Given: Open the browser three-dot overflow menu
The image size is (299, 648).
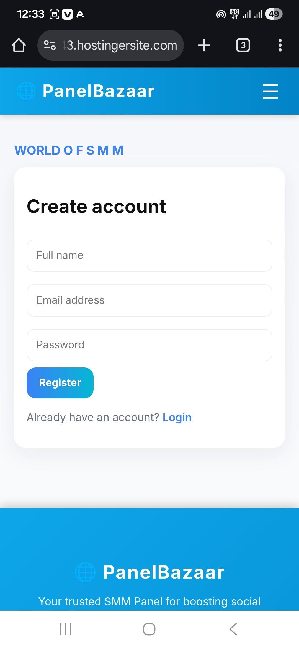Looking at the screenshot, I should pyautogui.click(x=280, y=45).
